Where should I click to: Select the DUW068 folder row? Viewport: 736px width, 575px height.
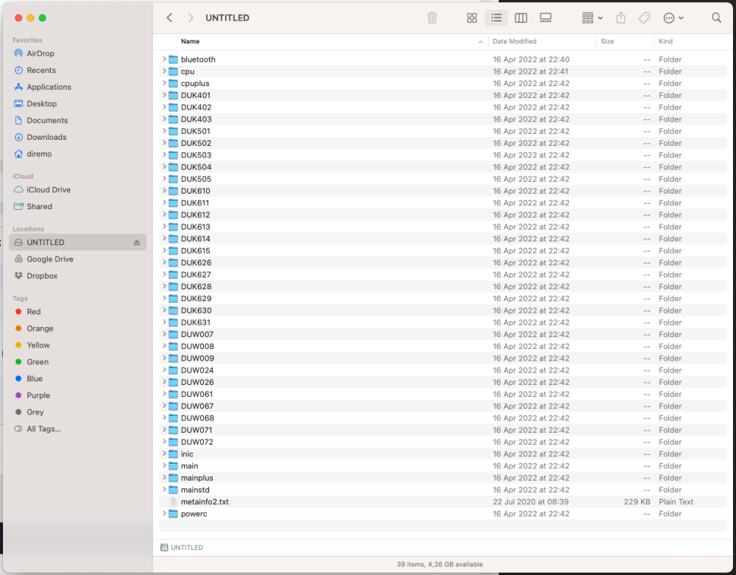(x=442, y=418)
